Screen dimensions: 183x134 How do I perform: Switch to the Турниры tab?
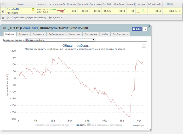[24, 34]
